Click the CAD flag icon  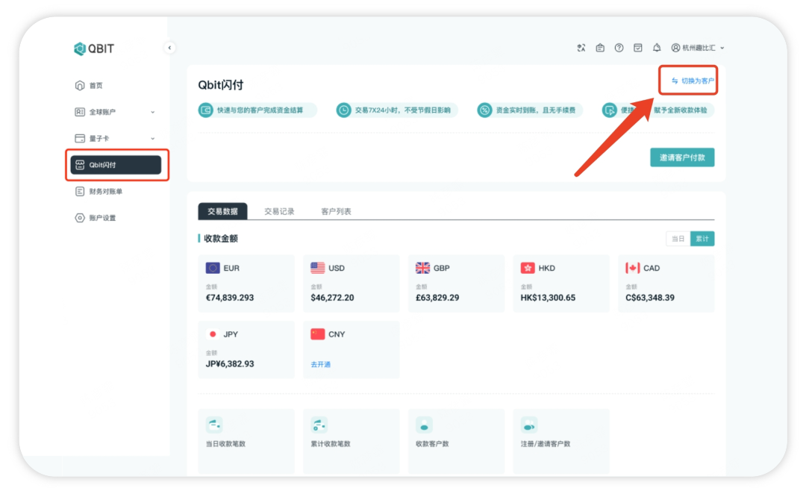tap(632, 268)
